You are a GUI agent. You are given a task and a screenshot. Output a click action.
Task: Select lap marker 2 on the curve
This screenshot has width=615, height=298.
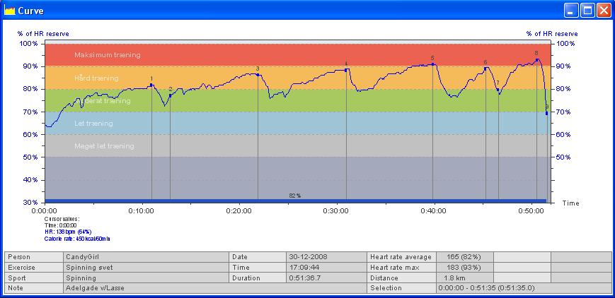click(x=171, y=95)
